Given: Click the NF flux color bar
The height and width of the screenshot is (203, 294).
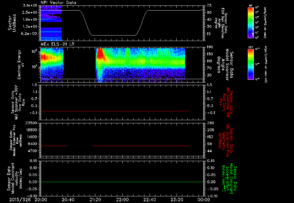Looking at the screenshot, I should pos(251,23).
